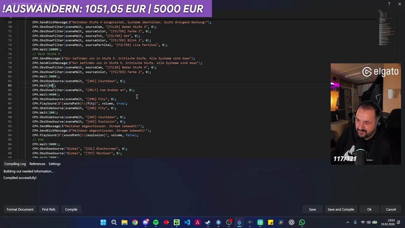This screenshot has width=405, height=228.
Task: Open the dark red app icon in taskbar
Action: tap(197, 222)
